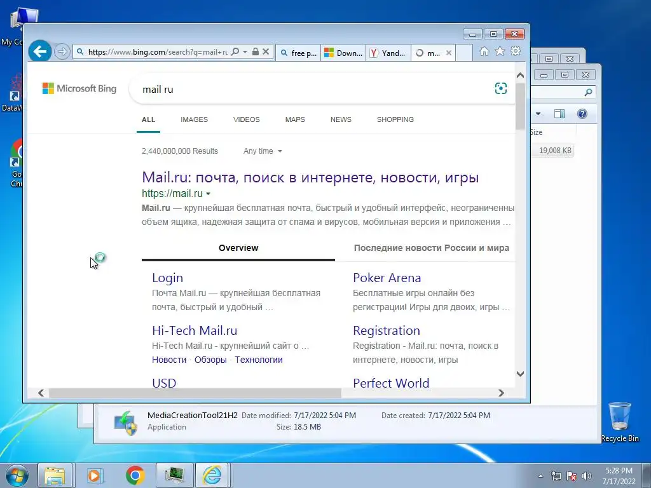Click the lock security icon in address bar
The image size is (651, 488).
[x=256, y=52]
